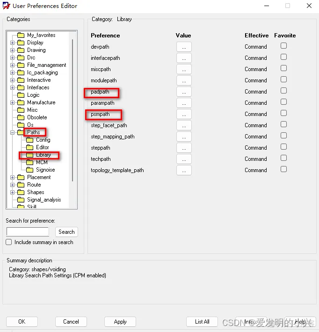Viewport: 319px width, 332px height.
Task: Expand the Shapes category
Action: [x=12, y=192]
